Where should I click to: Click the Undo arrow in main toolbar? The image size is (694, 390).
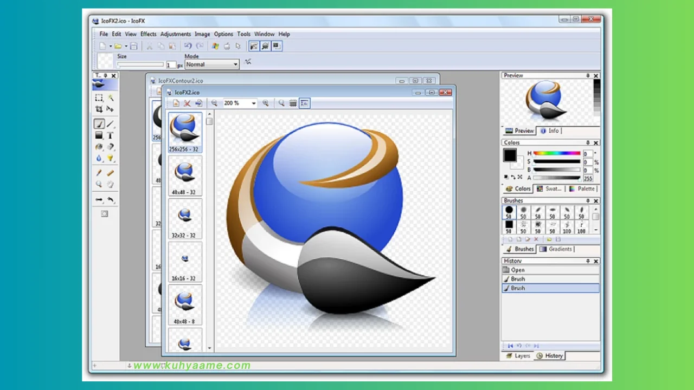pos(188,46)
